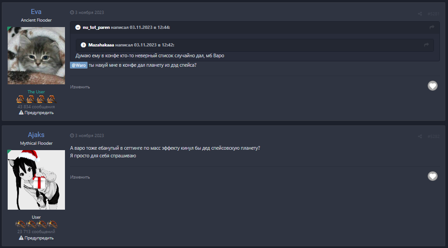Click the warning triangle icon under Ajaks
This screenshot has height=248, width=448.
[x=21, y=238]
